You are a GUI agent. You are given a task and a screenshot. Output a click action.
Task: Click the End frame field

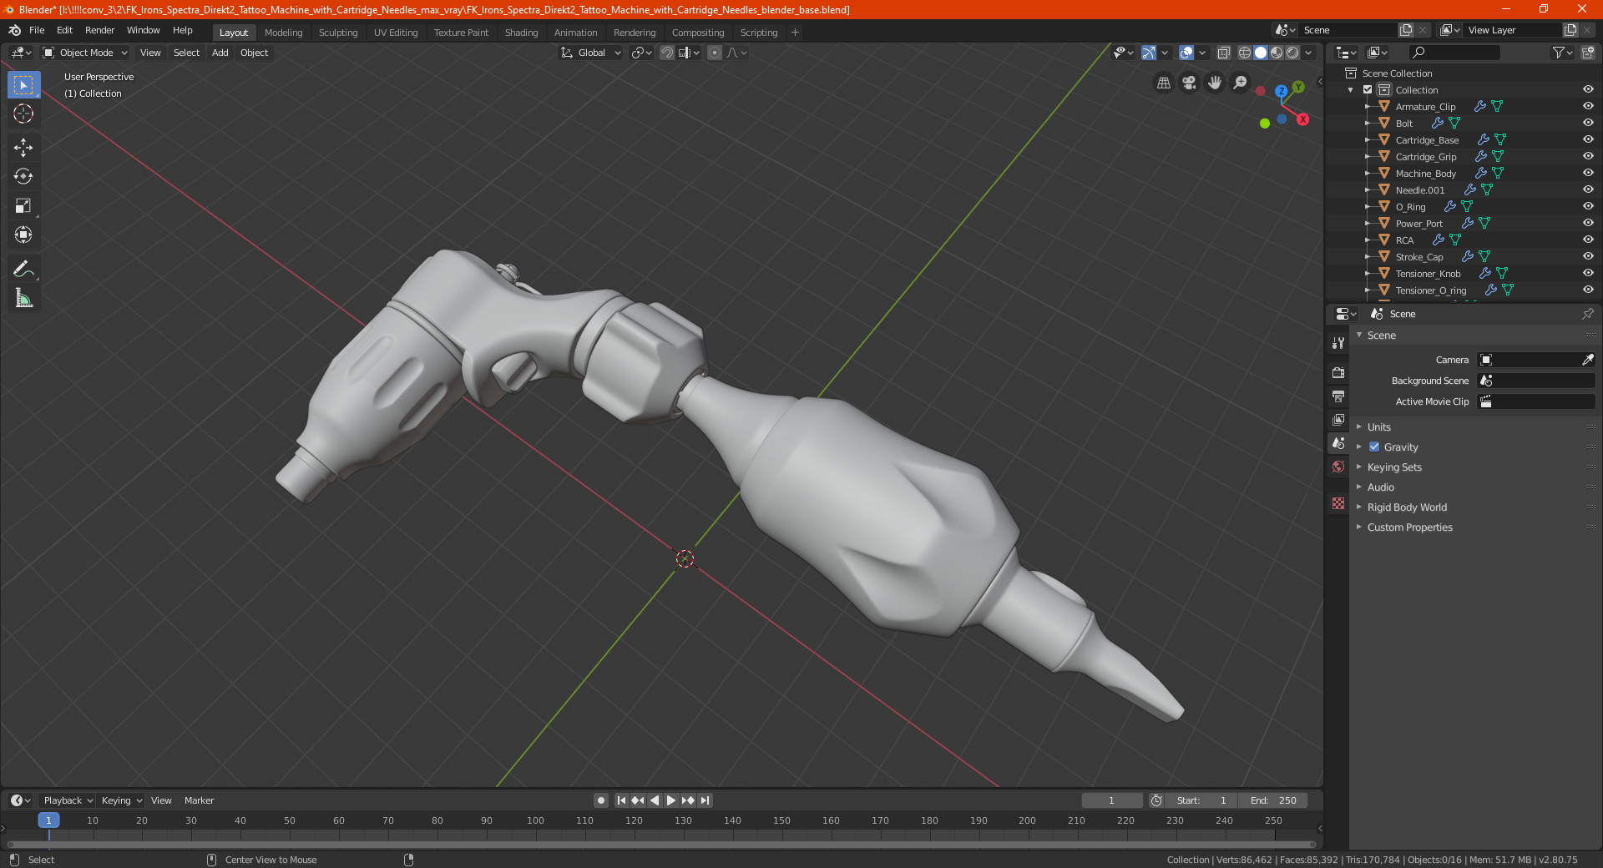1273,800
